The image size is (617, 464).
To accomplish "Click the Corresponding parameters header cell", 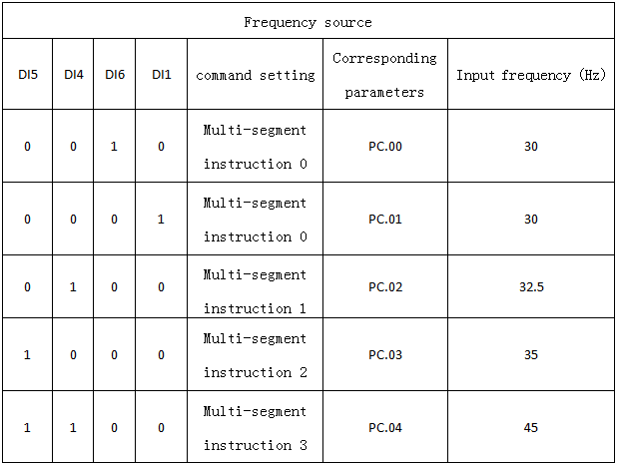I will [384, 75].
